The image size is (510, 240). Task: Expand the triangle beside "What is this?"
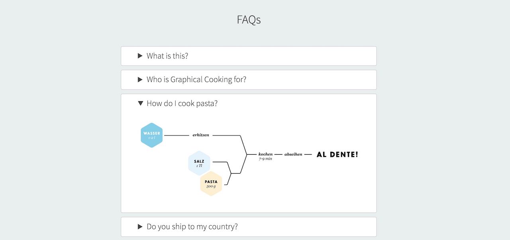tap(140, 56)
